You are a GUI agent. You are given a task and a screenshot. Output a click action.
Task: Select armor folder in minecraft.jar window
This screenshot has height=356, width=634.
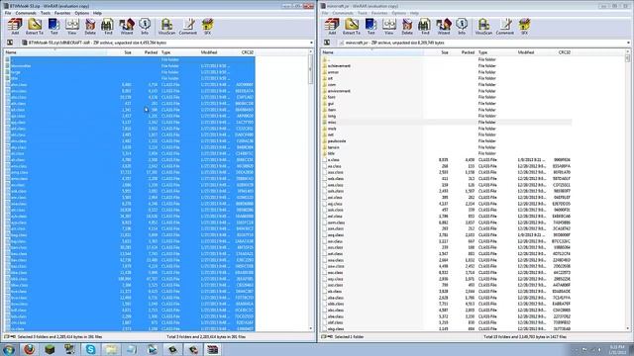pyautogui.click(x=333, y=72)
